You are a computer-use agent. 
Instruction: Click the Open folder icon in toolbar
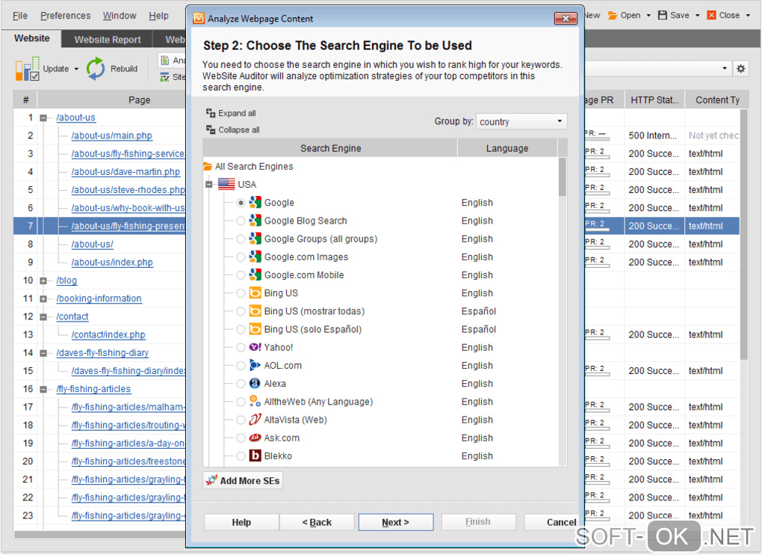coord(613,15)
